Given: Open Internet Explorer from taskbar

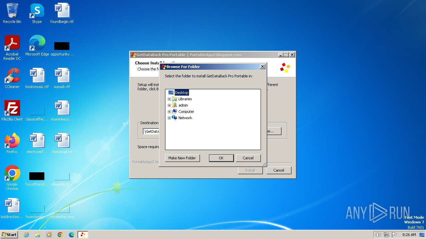Looking at the screenshot, I should coord(26,235).
